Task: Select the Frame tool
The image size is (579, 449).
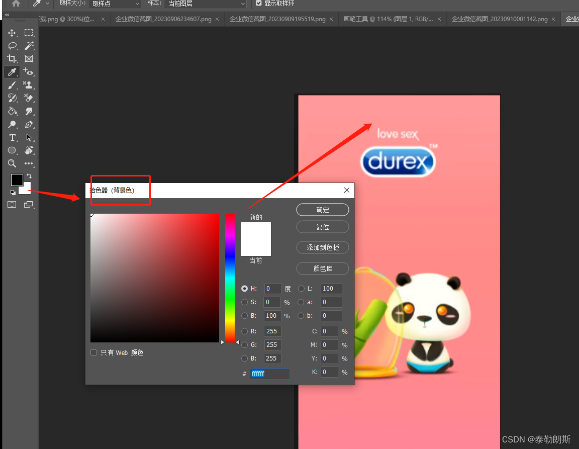Action: [29, 59]
